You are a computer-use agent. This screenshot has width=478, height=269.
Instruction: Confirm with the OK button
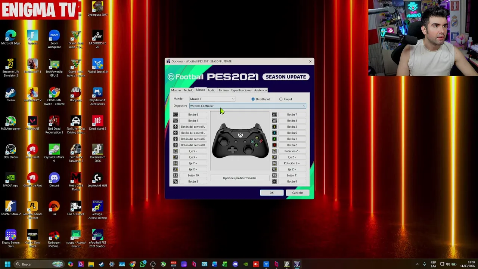click(x=271, y=193)
